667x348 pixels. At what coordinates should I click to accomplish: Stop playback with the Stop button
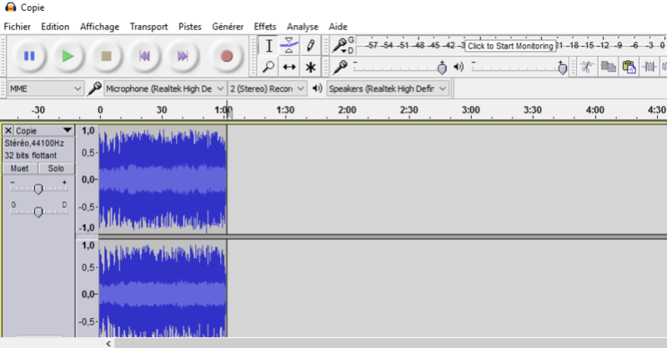tap(106, 56)
